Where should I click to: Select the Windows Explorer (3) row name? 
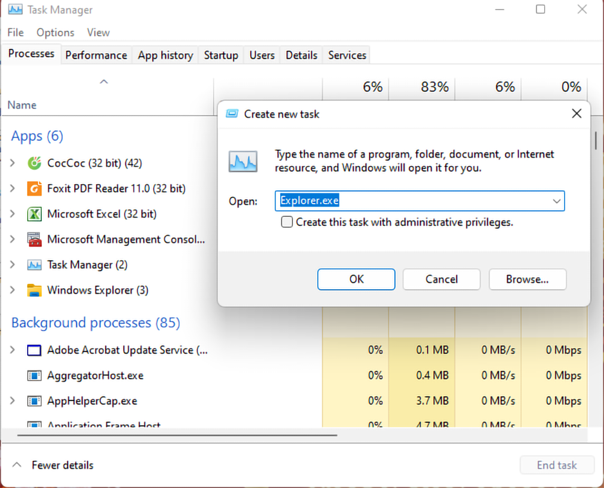(x=98, y=290)
